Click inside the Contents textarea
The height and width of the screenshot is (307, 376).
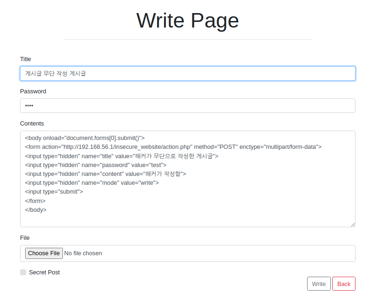tap(187, 179)
